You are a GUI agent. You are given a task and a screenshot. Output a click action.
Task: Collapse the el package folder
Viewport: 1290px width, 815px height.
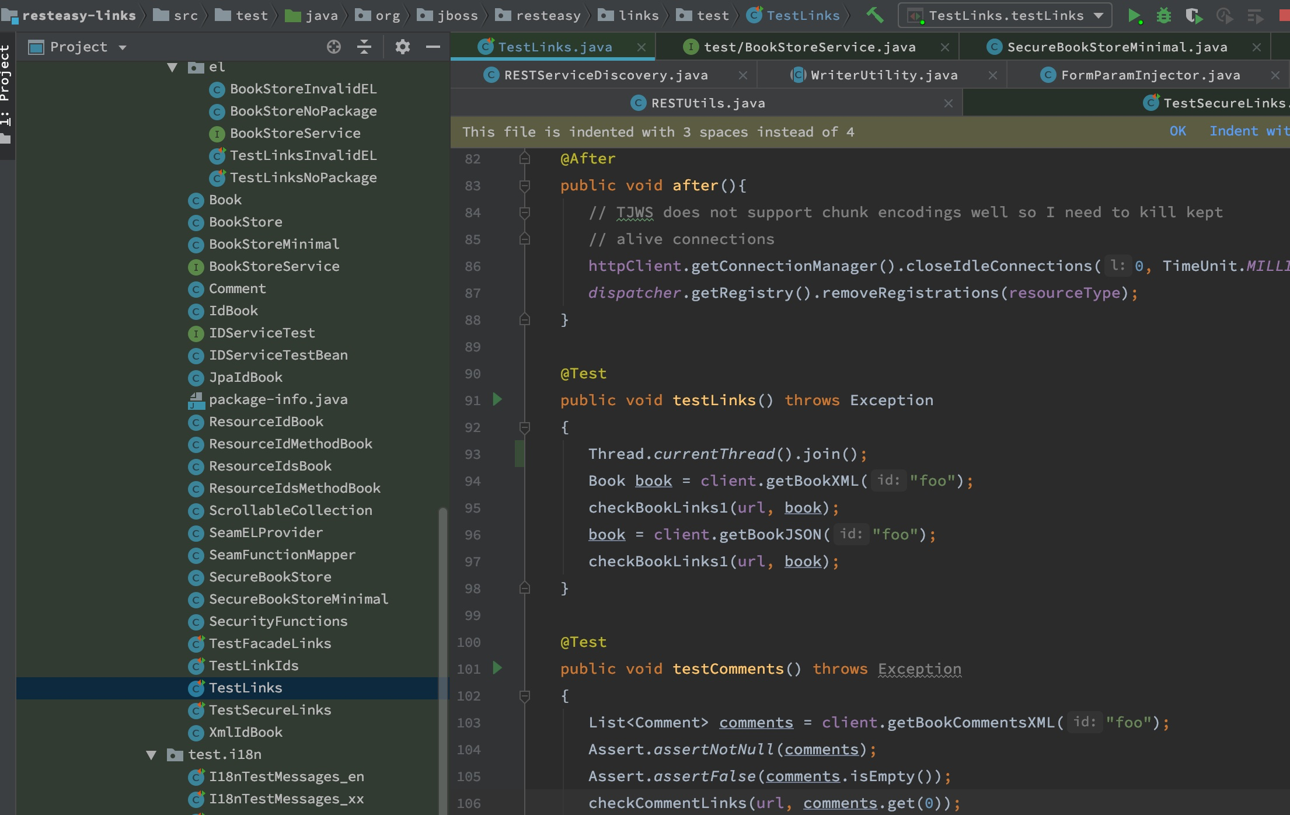pyautogui.click(x=172, y=67)
